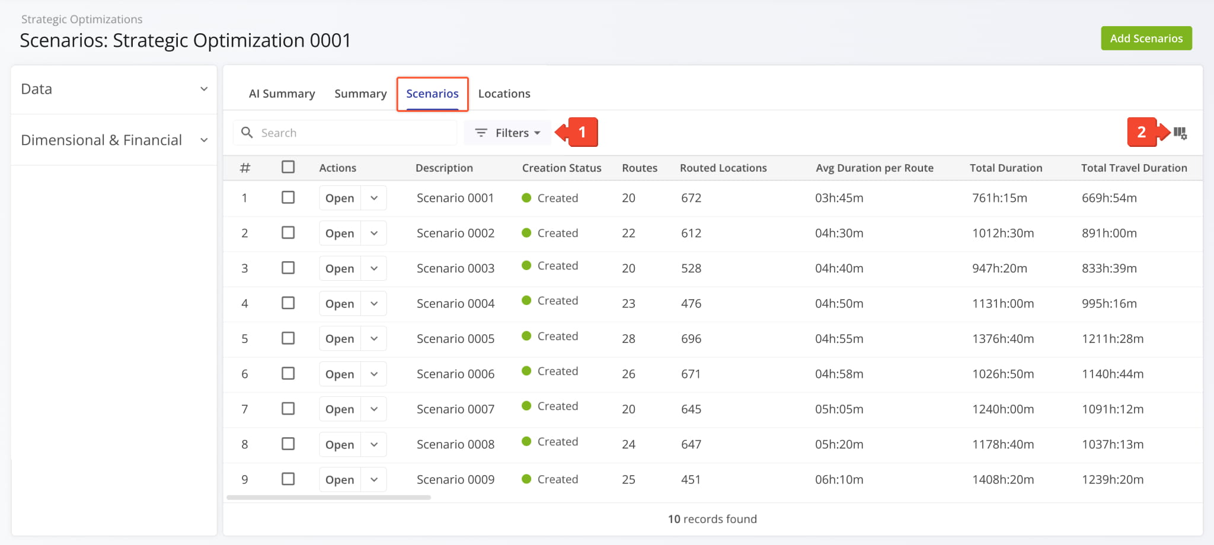This screenshot has height=545, width=1214.
Task: Open actions dropdown arrow for Scenario 0009
Action: pyautogui.click(x=374, y=479)
